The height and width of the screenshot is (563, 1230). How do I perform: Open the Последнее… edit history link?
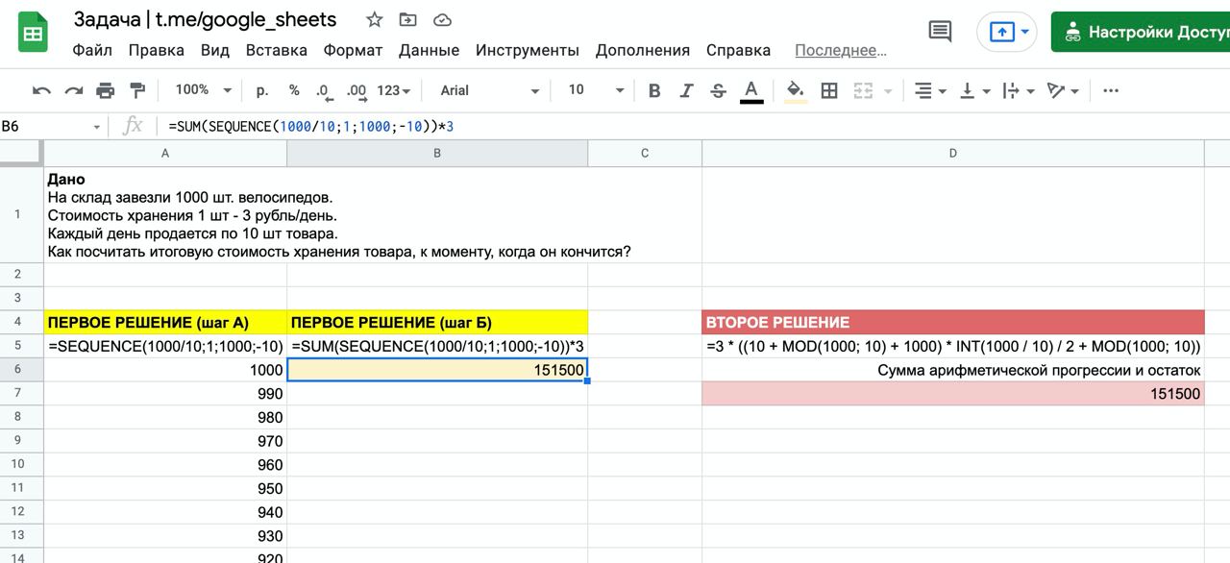tap(841, 51)
